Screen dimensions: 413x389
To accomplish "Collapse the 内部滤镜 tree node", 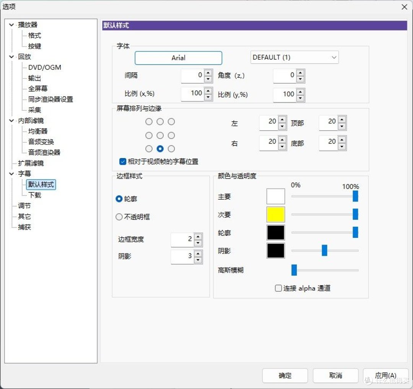I will tap(11, 121).
